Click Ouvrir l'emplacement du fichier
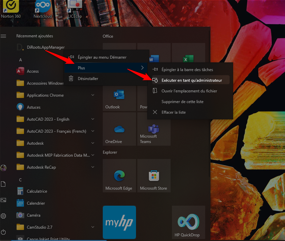 tap(189, 91)
